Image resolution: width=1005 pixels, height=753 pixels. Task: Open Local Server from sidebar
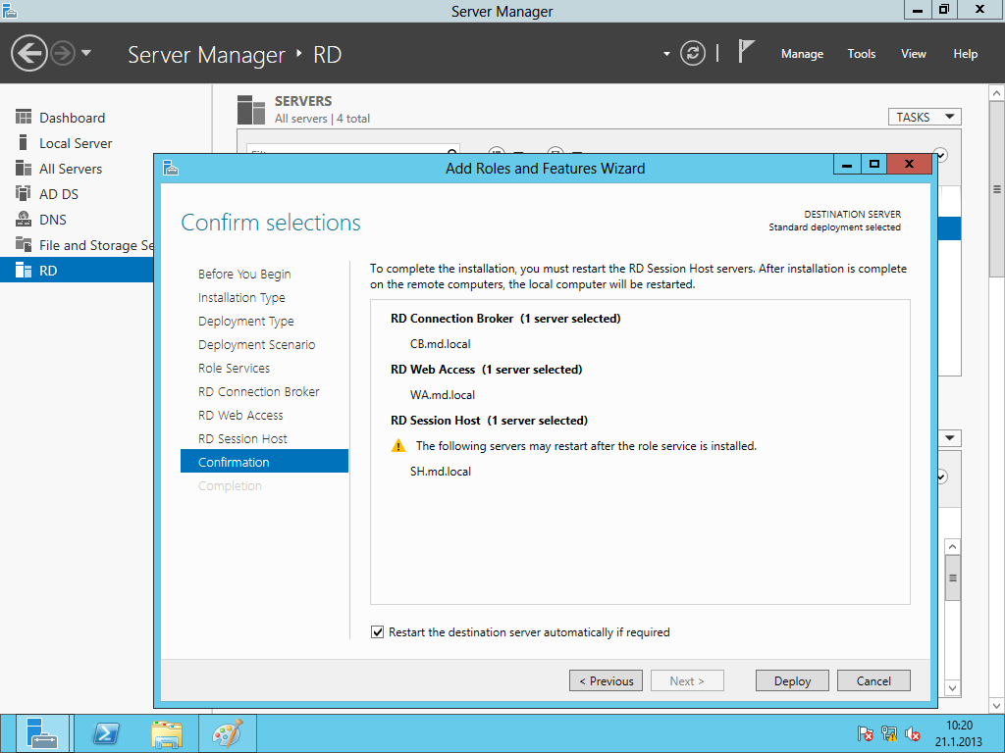[x=76, y=143]
